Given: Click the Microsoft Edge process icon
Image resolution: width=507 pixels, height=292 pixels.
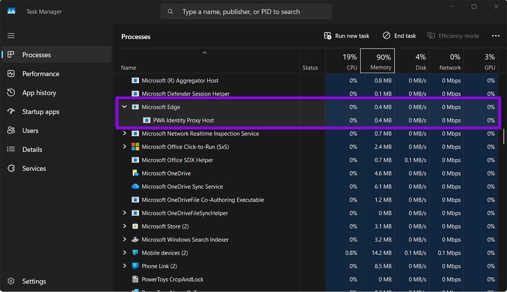Looking at the screenshot, I should click(x=135, y=107).
